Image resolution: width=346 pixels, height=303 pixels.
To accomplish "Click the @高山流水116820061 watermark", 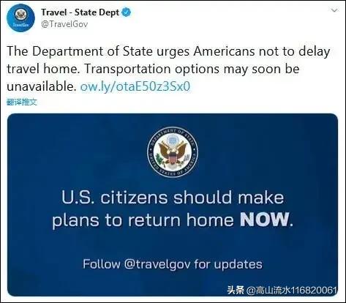I will coord(292,290).
